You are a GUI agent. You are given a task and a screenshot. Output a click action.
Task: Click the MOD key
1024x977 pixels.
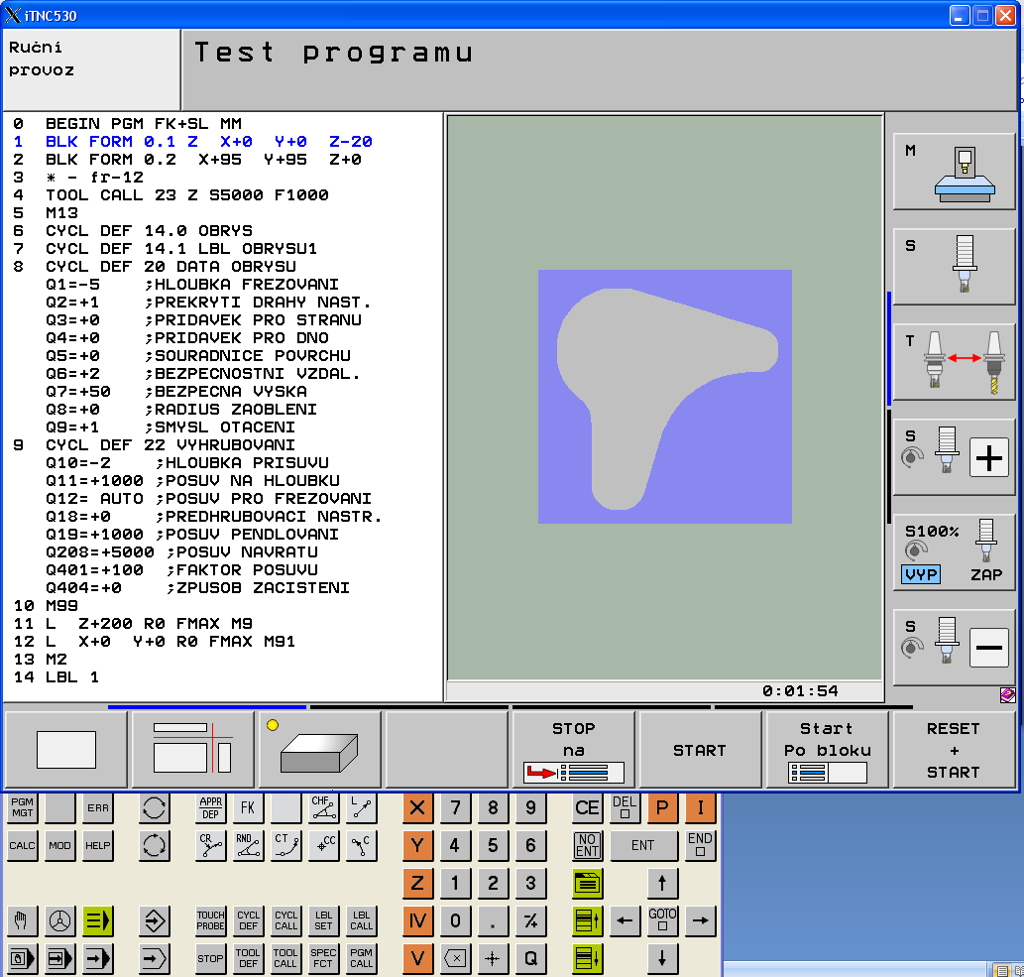pos(60,845)
